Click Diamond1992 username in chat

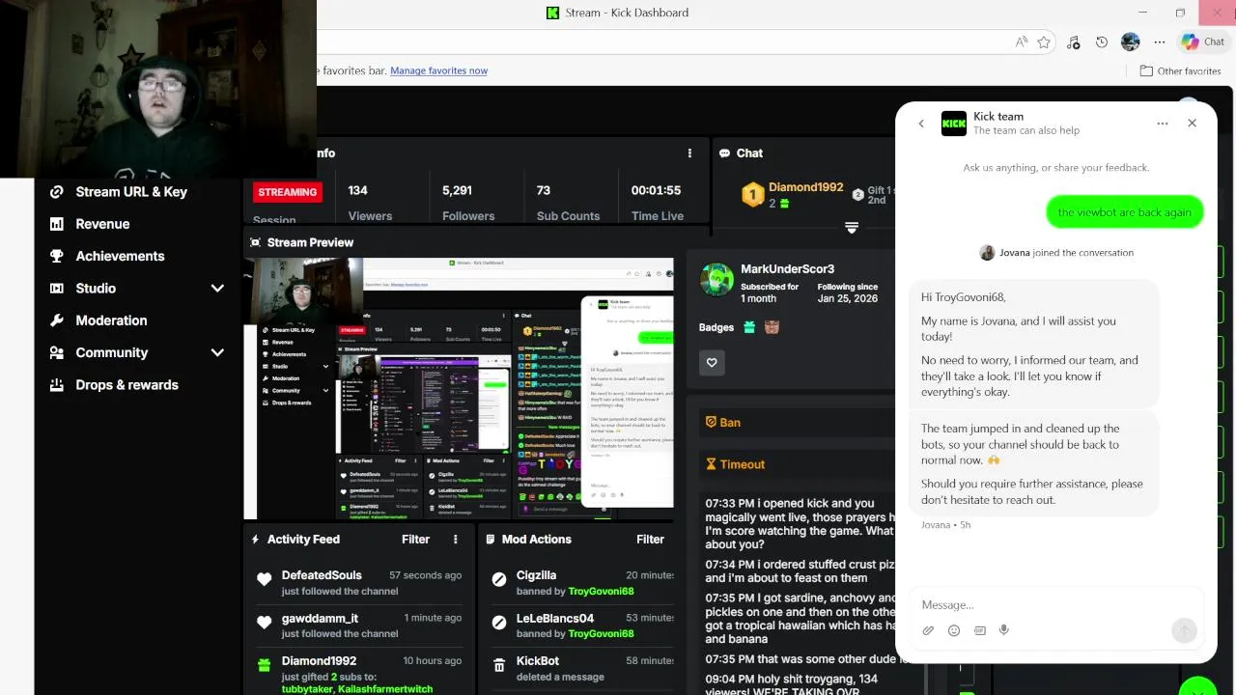click(806, 187)
